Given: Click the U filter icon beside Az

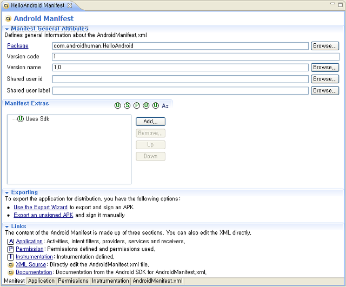Looking at the screenshot, I should click(156, 106).
